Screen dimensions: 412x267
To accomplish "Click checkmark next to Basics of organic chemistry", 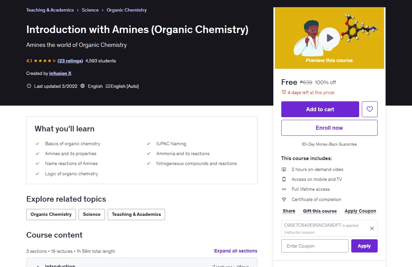I will click(37, 144).
